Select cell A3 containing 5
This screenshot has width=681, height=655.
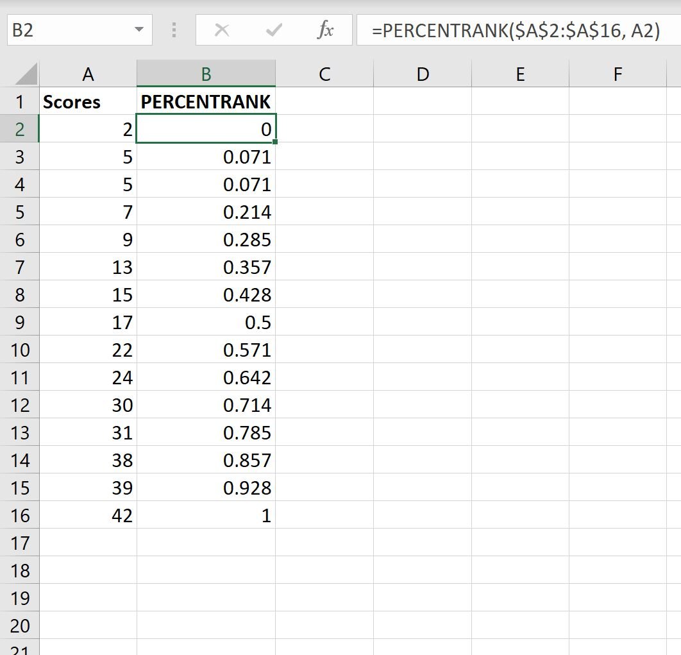pos(88,157)
